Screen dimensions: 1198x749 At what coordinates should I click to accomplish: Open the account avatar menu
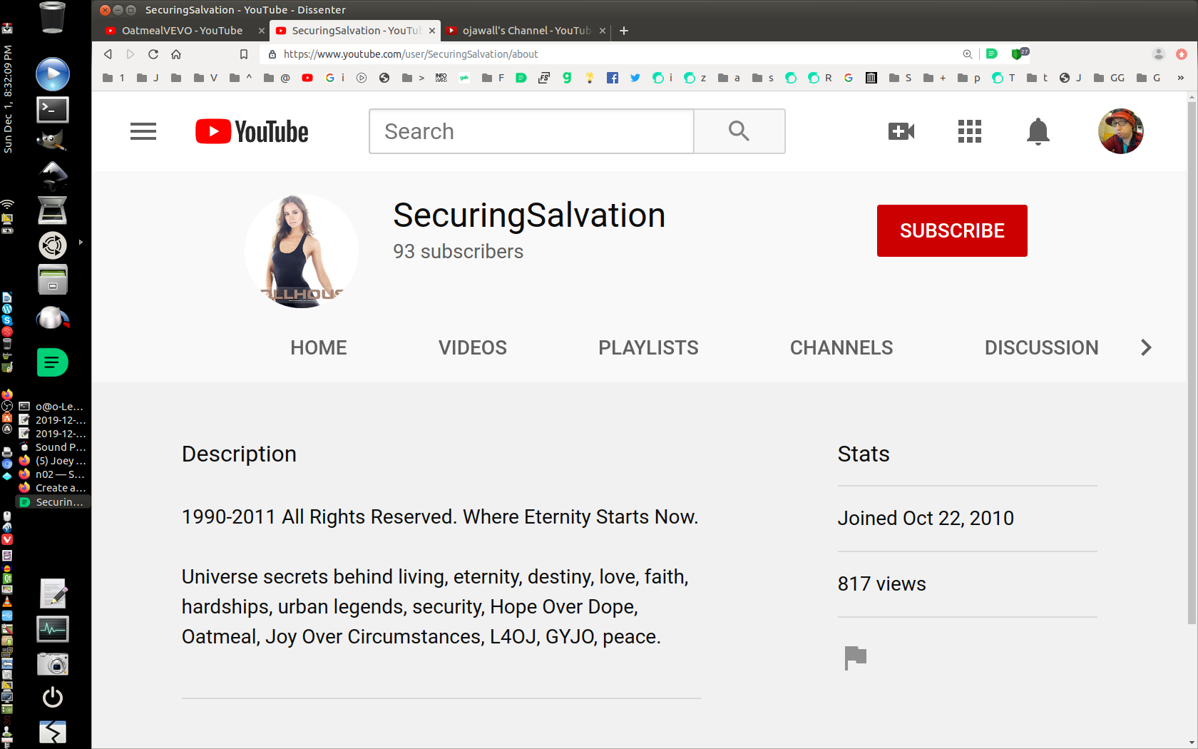click(x=1121, y=131)
